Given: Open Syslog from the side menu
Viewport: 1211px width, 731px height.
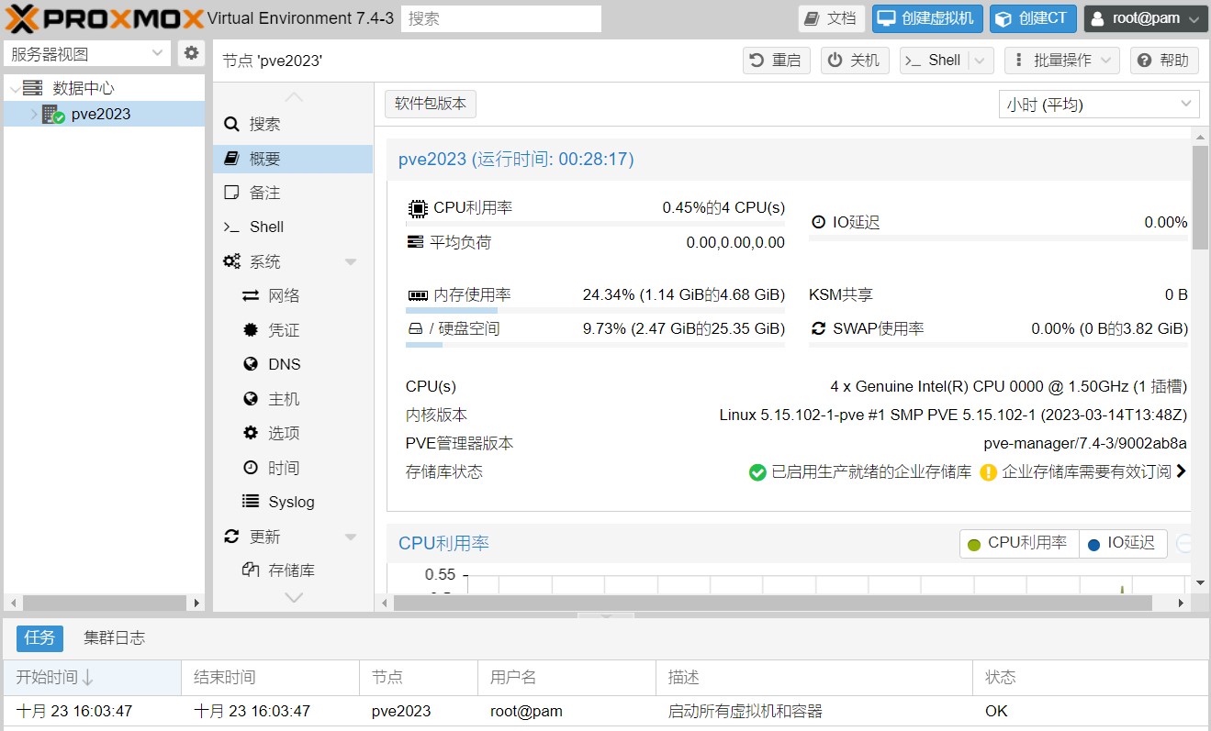Looking at the screenshot, I should [290, 502].
